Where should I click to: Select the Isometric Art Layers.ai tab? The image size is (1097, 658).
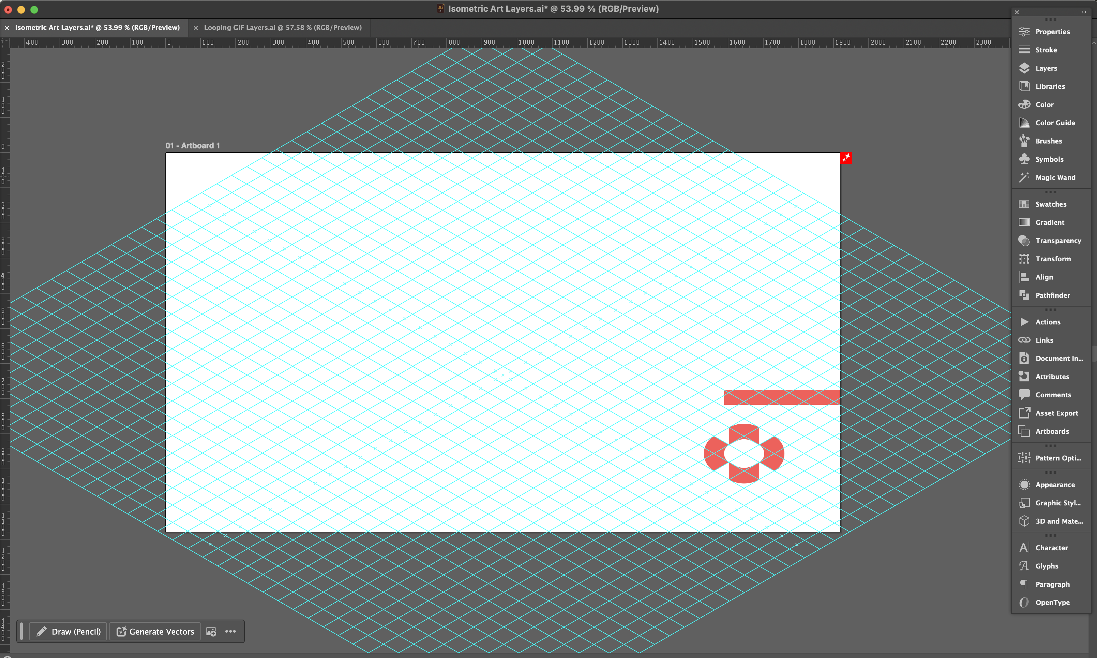(97, 27)
